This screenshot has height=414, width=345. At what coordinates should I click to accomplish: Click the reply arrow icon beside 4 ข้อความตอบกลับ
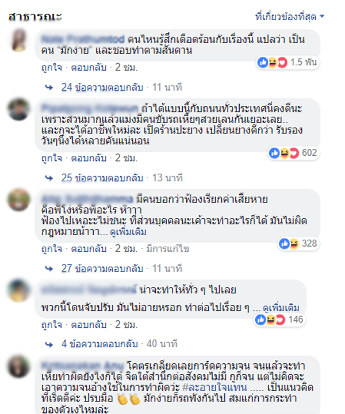49,344
